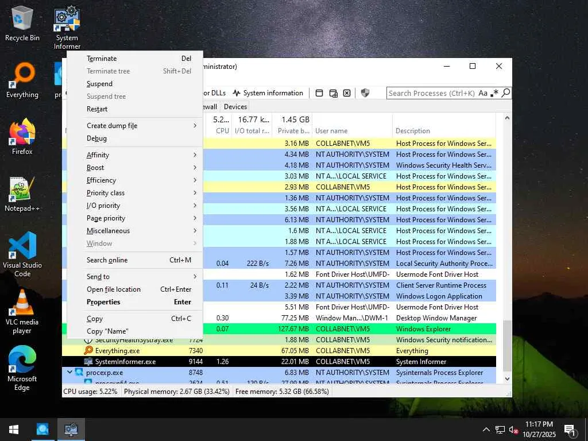Image resolution: width=588 pixels, height=441 pixels.
Task: Click the vertical scrollbar thumb
Action: (507, 345)
